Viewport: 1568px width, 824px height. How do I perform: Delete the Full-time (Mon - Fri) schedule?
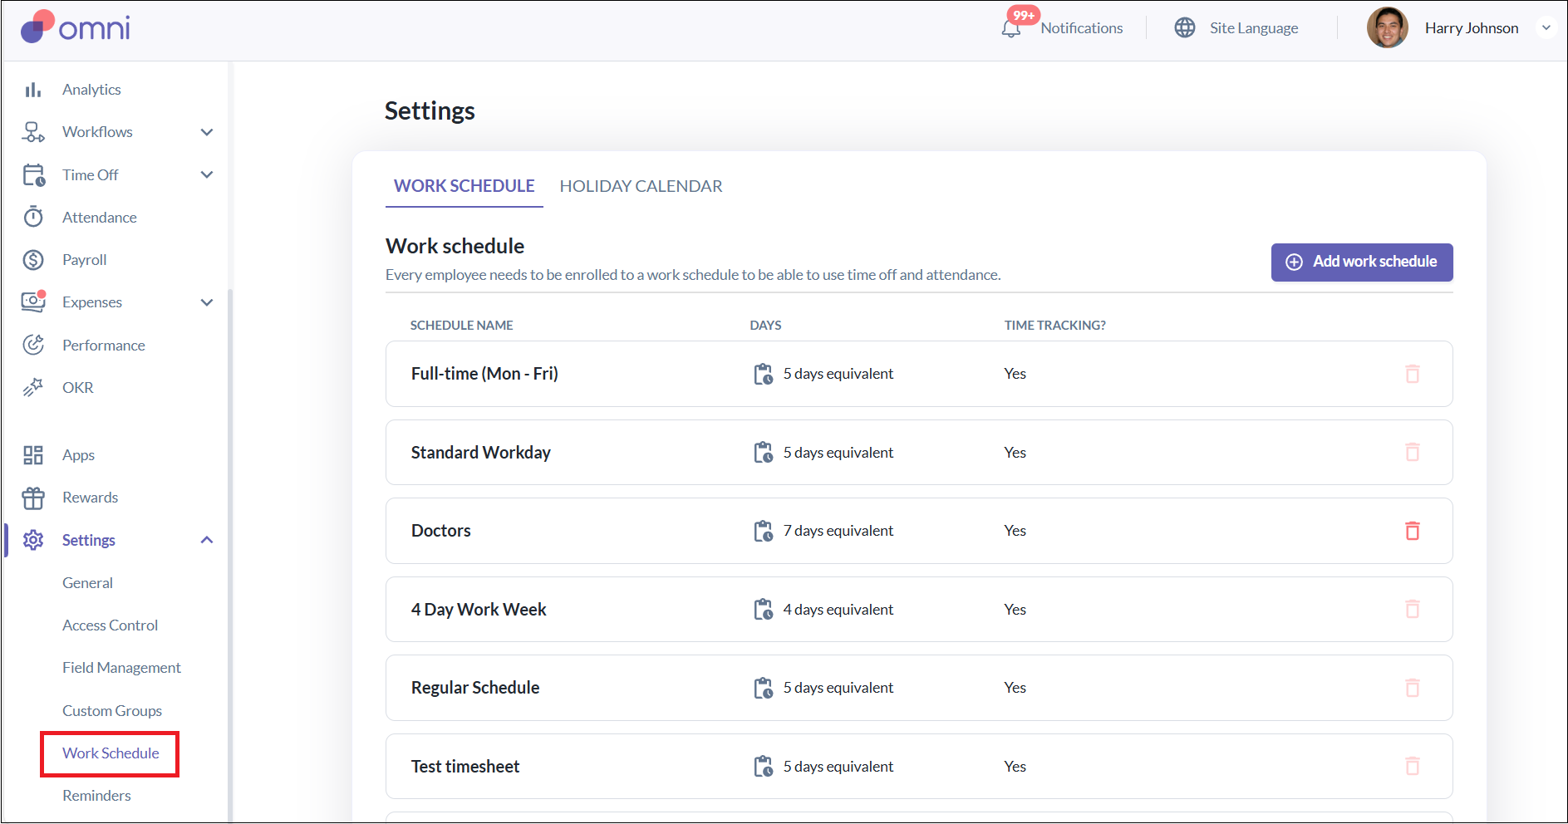tap(1413, 374)
